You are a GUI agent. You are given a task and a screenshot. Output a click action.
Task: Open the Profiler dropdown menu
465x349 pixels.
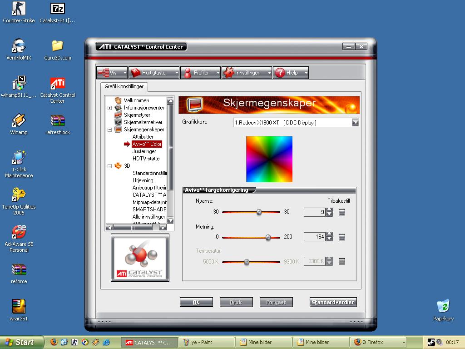click(200, 73)
